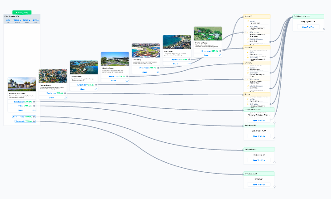Viewport: 331px width, 199px height.
Task: Select header of third yellow action node
Action: click(x=257, y=63)
